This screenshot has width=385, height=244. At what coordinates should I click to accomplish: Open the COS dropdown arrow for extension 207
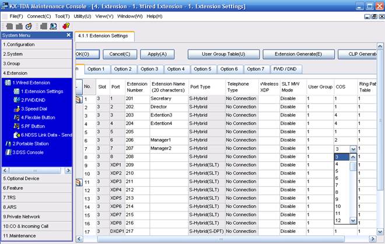click(353, 149)
